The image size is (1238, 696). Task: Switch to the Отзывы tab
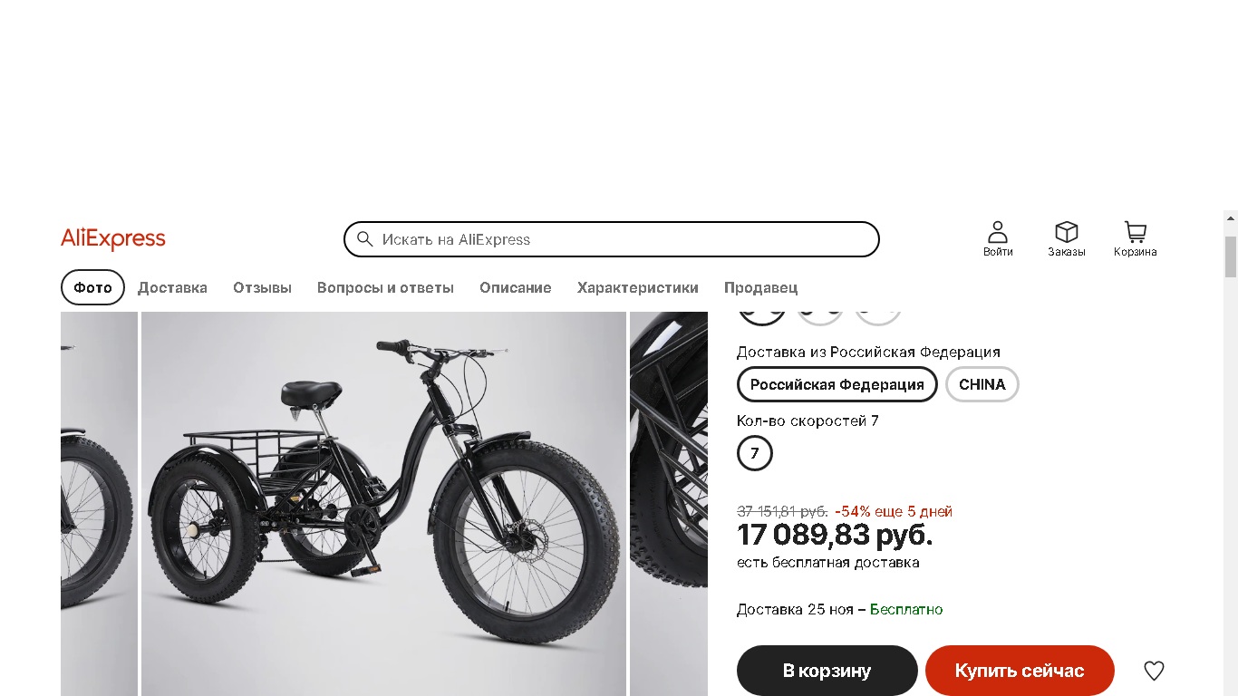pyautogui.click(x=262, y=287)
